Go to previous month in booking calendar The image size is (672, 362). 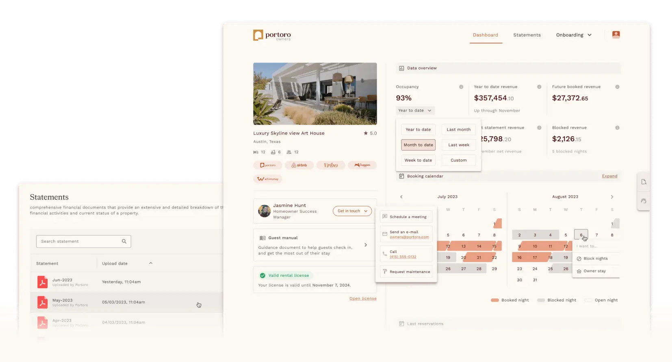(401, 197)
